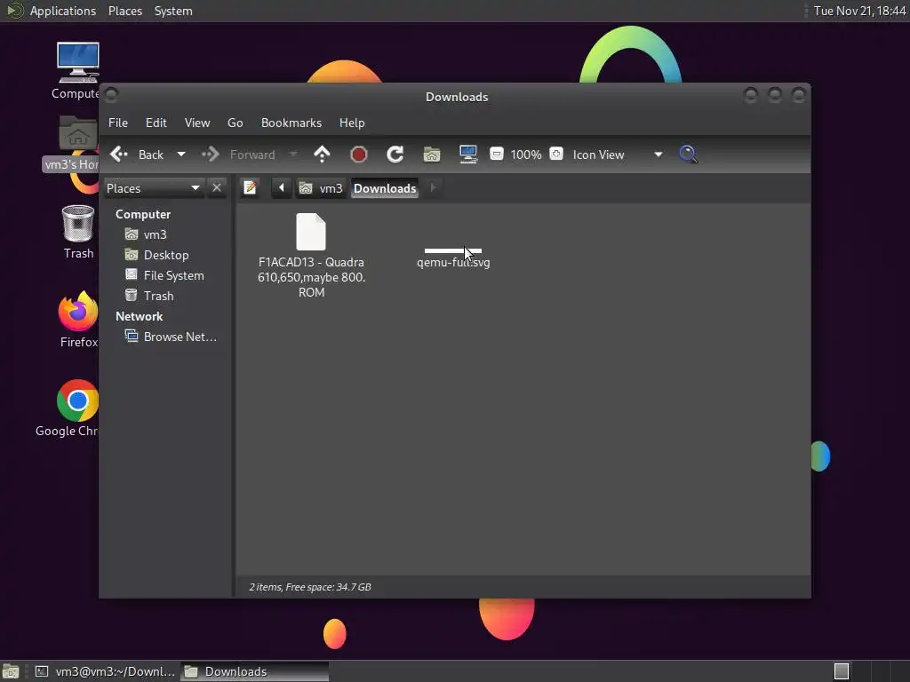This screenshot has height=682, width=910.
Task: Open the Home folder toolbar icon
Action: pos(432,155)
